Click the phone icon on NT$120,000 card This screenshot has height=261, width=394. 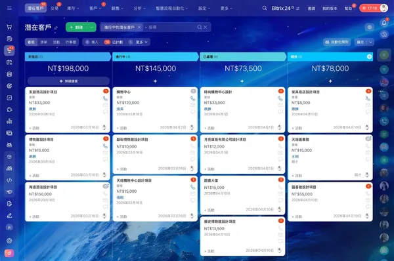[x=192, y=98]
